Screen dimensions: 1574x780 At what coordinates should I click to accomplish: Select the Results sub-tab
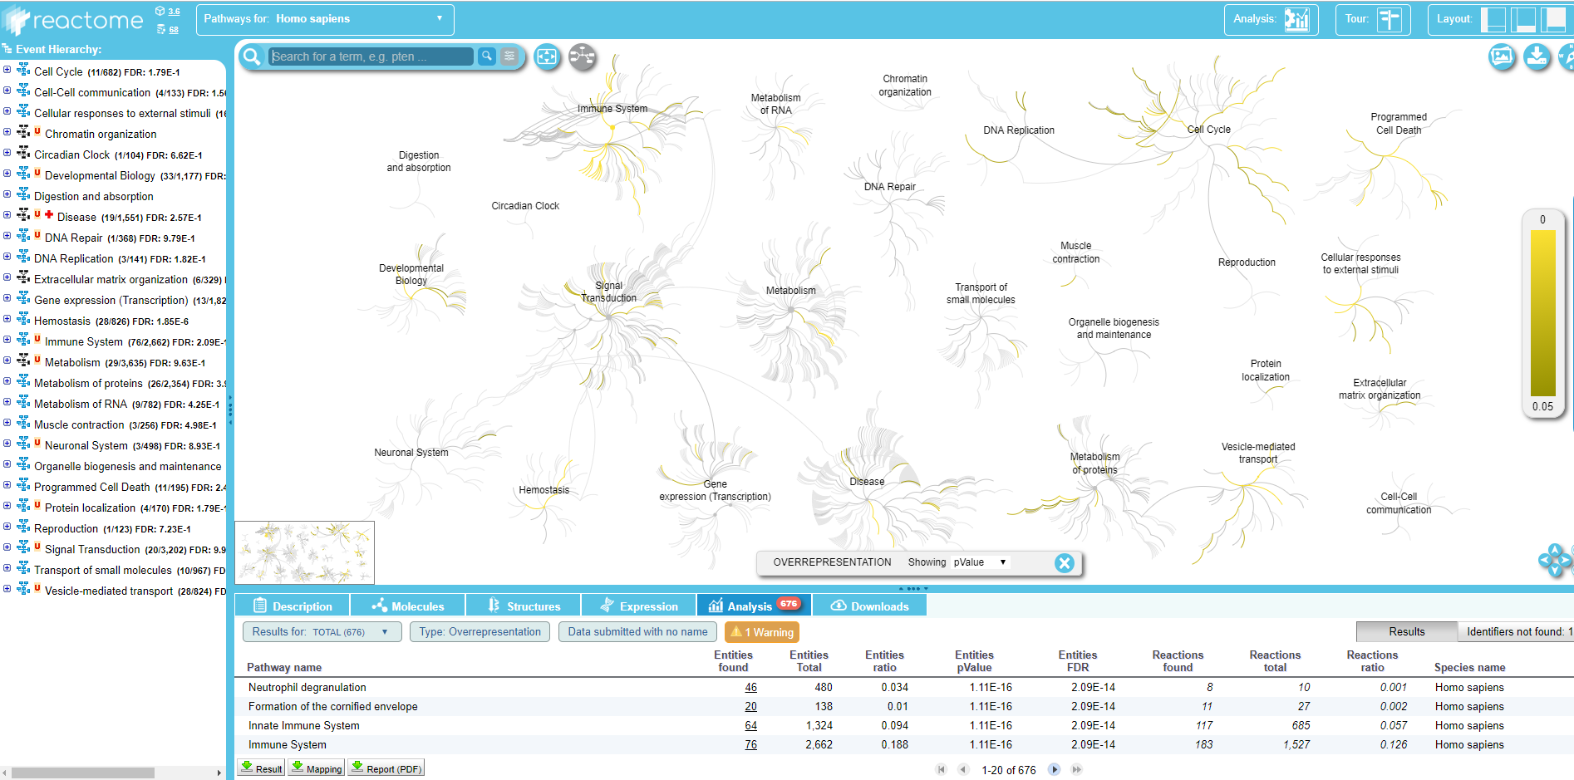[1406, 631]
